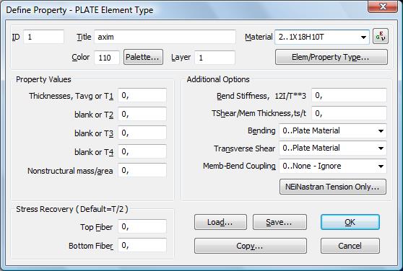Viewport: 403px width, 271px height.
Task: Confirm the property with OK
Action: pos(350,222)
